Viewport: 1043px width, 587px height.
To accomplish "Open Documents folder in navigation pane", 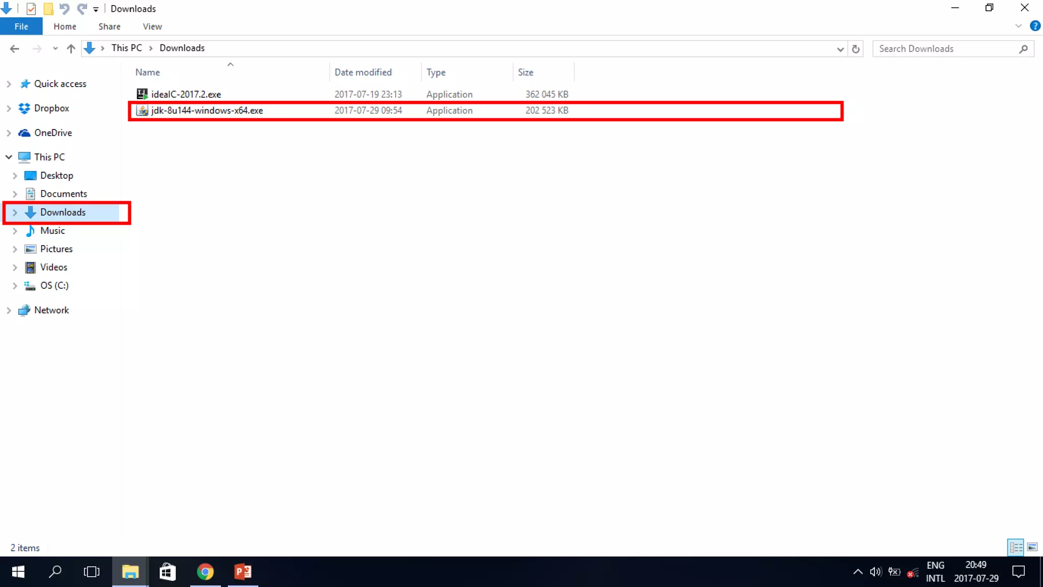I will (63, 194).
